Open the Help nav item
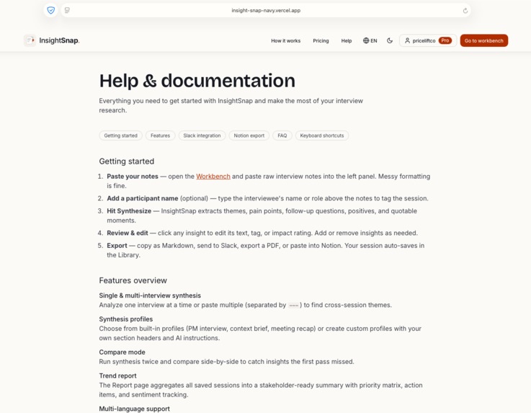The height and width of the screenshot is (413, 531). point(346,40)
